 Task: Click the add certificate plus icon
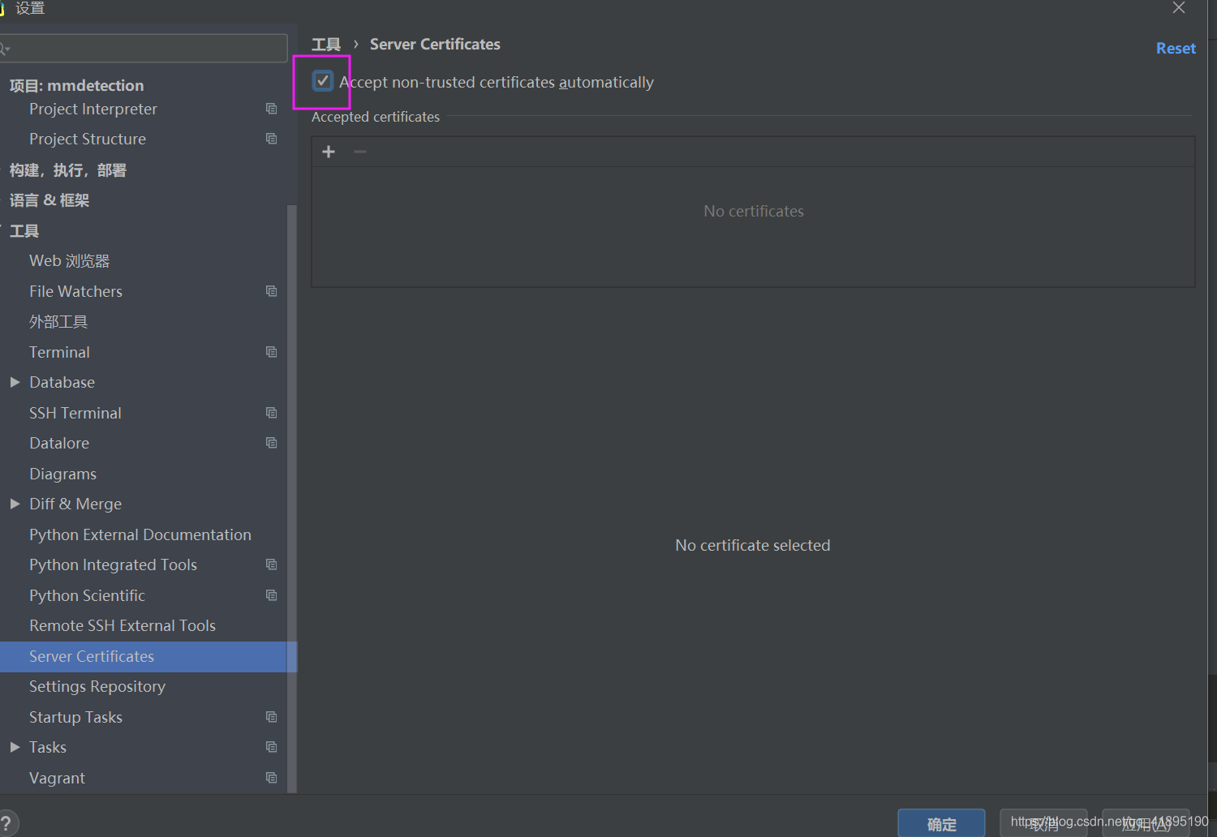[329, 152]
